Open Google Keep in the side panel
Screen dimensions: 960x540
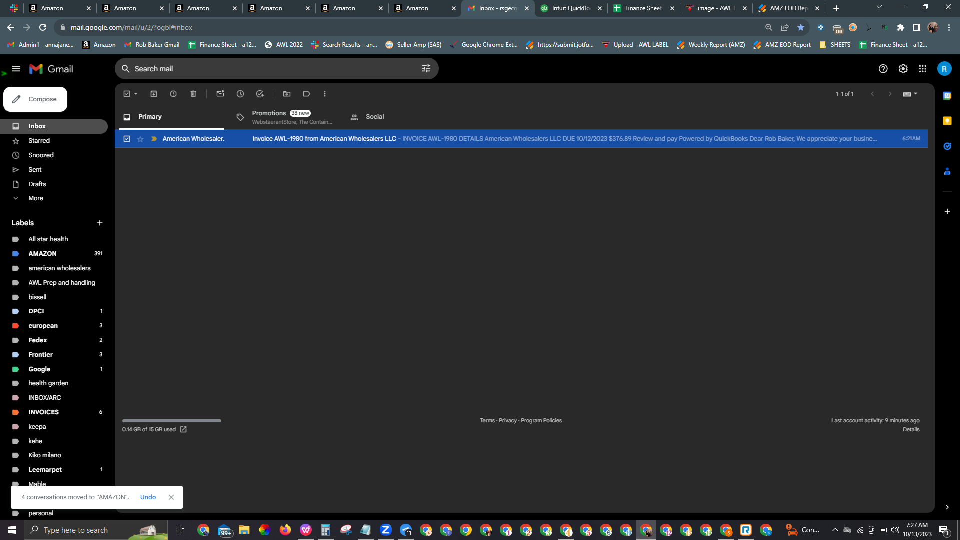[x=947, y=121]
